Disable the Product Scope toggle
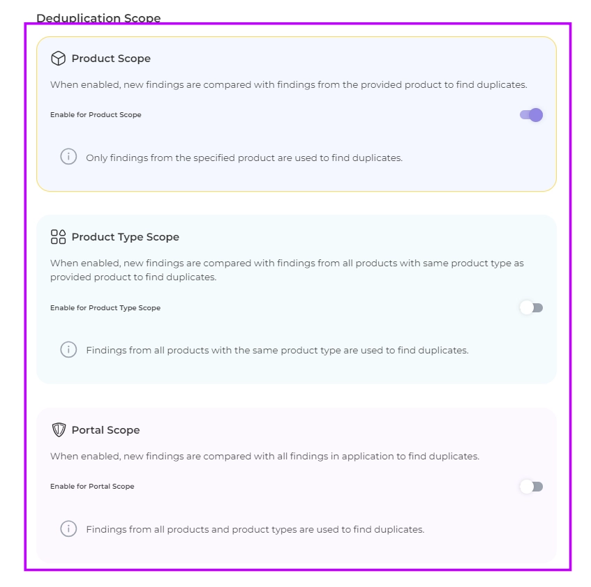The image size is (591, 587). click(x=531, y=115)
